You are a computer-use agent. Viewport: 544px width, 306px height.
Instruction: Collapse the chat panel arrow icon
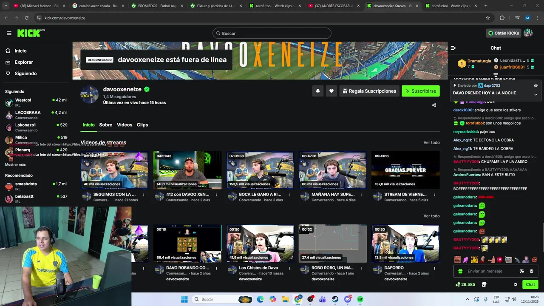(453, 48)
